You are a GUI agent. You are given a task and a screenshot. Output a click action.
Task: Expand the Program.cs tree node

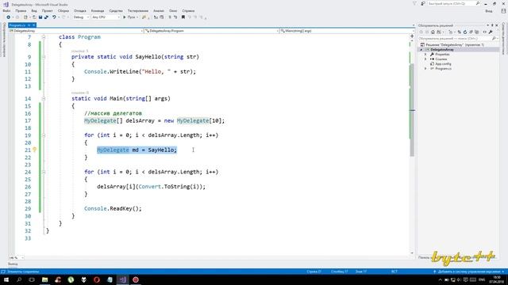425,69
